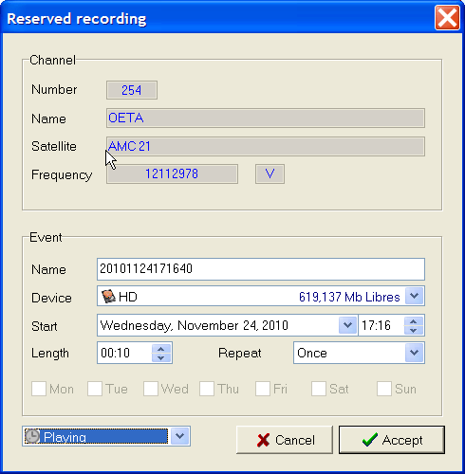Toggle the Wed checkbox
The width and height of the screenshot is (465, 474).
click(x=151, y=389)
